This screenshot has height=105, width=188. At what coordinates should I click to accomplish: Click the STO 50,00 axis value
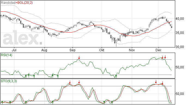tap(180, 94)
